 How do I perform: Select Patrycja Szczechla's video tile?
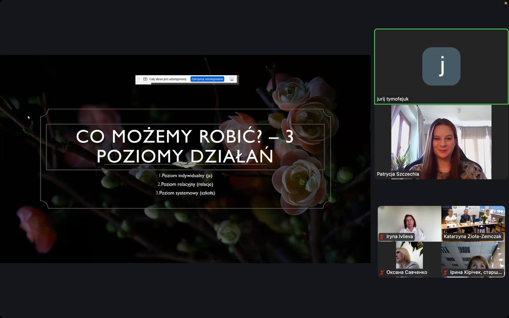[x=441, y=142]
